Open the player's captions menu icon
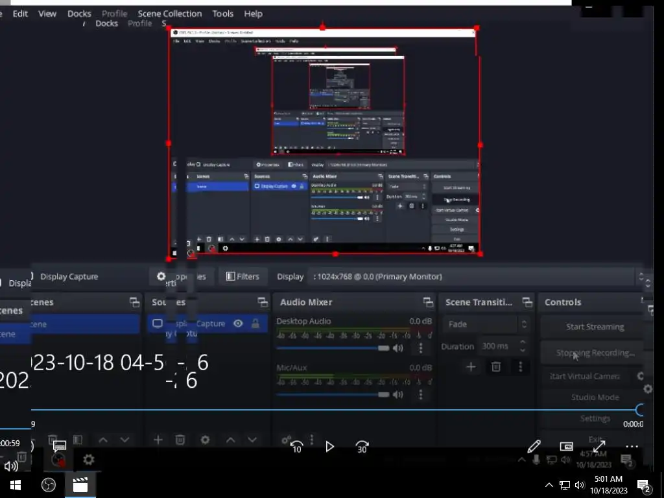The width and height of the screenshot is (664, 498). (60, 446)
